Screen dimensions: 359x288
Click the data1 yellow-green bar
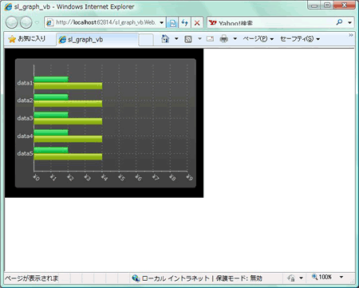coord(68,86)
